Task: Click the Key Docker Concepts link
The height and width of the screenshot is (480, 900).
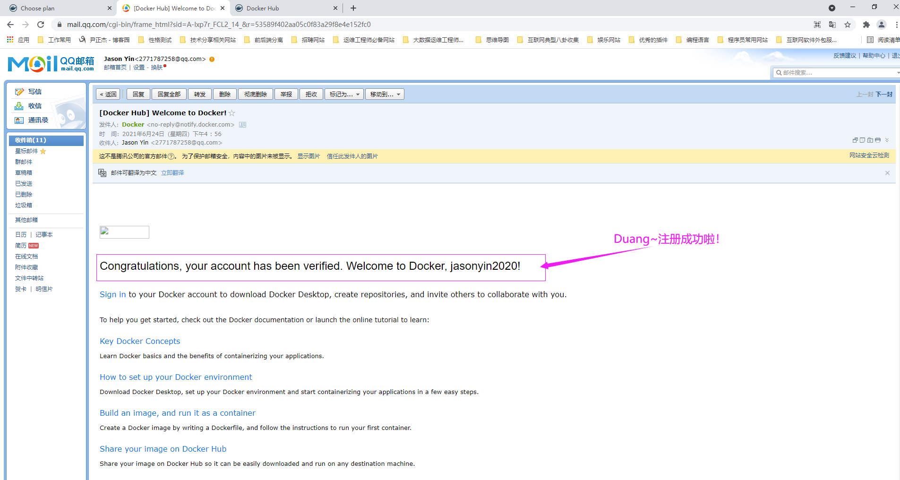Action: [140, 341]
